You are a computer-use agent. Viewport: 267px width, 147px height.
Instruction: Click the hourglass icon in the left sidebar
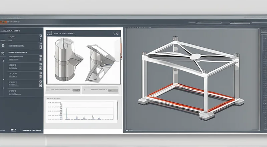3,45
